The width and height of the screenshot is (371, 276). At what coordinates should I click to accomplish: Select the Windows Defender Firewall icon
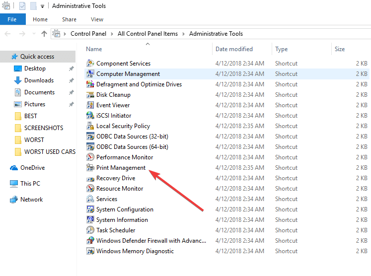click(90, 241)
